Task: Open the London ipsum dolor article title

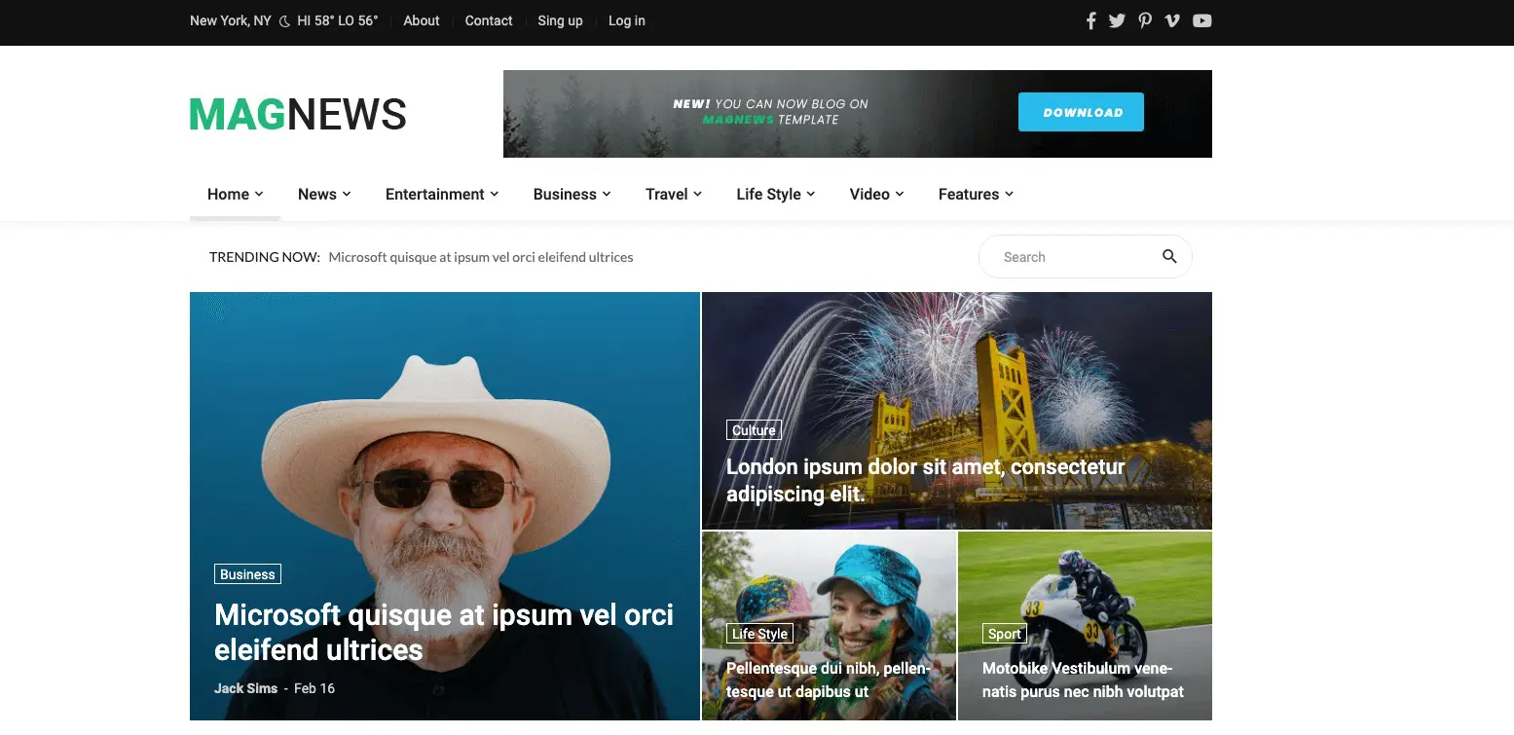Action: point(926,480)
